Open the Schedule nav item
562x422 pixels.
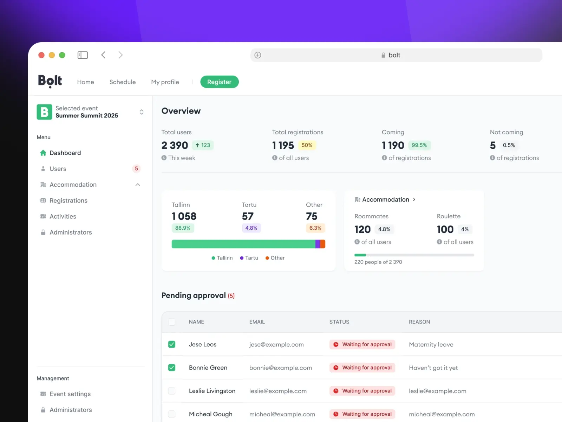123,82
